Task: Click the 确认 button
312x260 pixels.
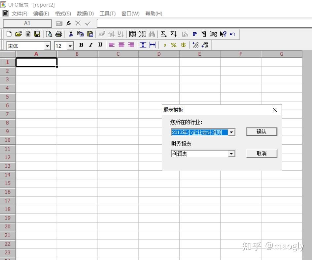Action: click(262, 132)
